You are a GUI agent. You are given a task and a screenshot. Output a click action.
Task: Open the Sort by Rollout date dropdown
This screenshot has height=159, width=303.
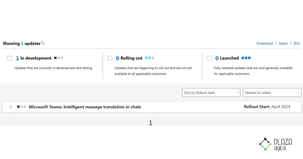click(x=211, y=93)
